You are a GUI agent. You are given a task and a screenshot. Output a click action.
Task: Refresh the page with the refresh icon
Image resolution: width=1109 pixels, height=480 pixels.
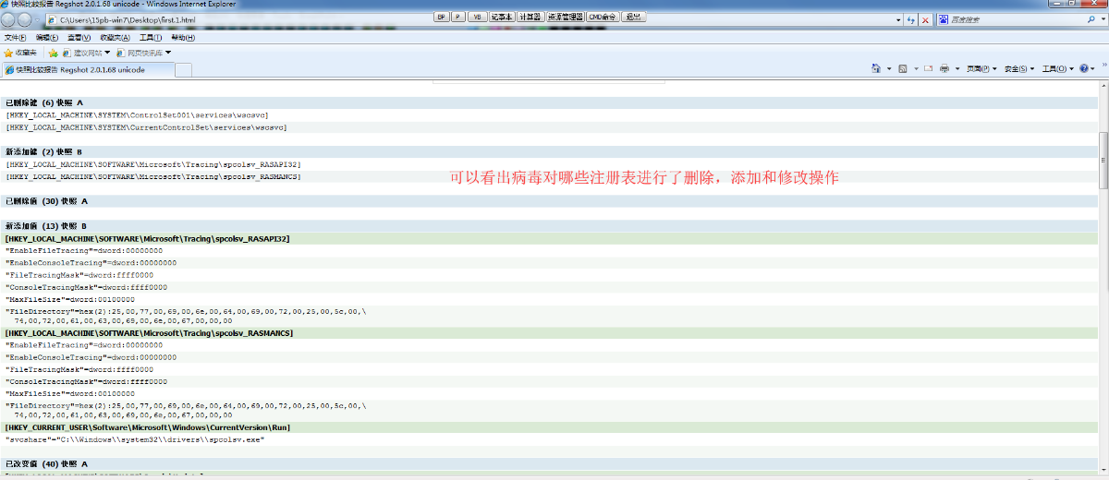[x=910, y=19]
